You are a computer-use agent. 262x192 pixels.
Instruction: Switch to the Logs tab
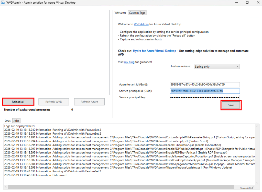8,121
